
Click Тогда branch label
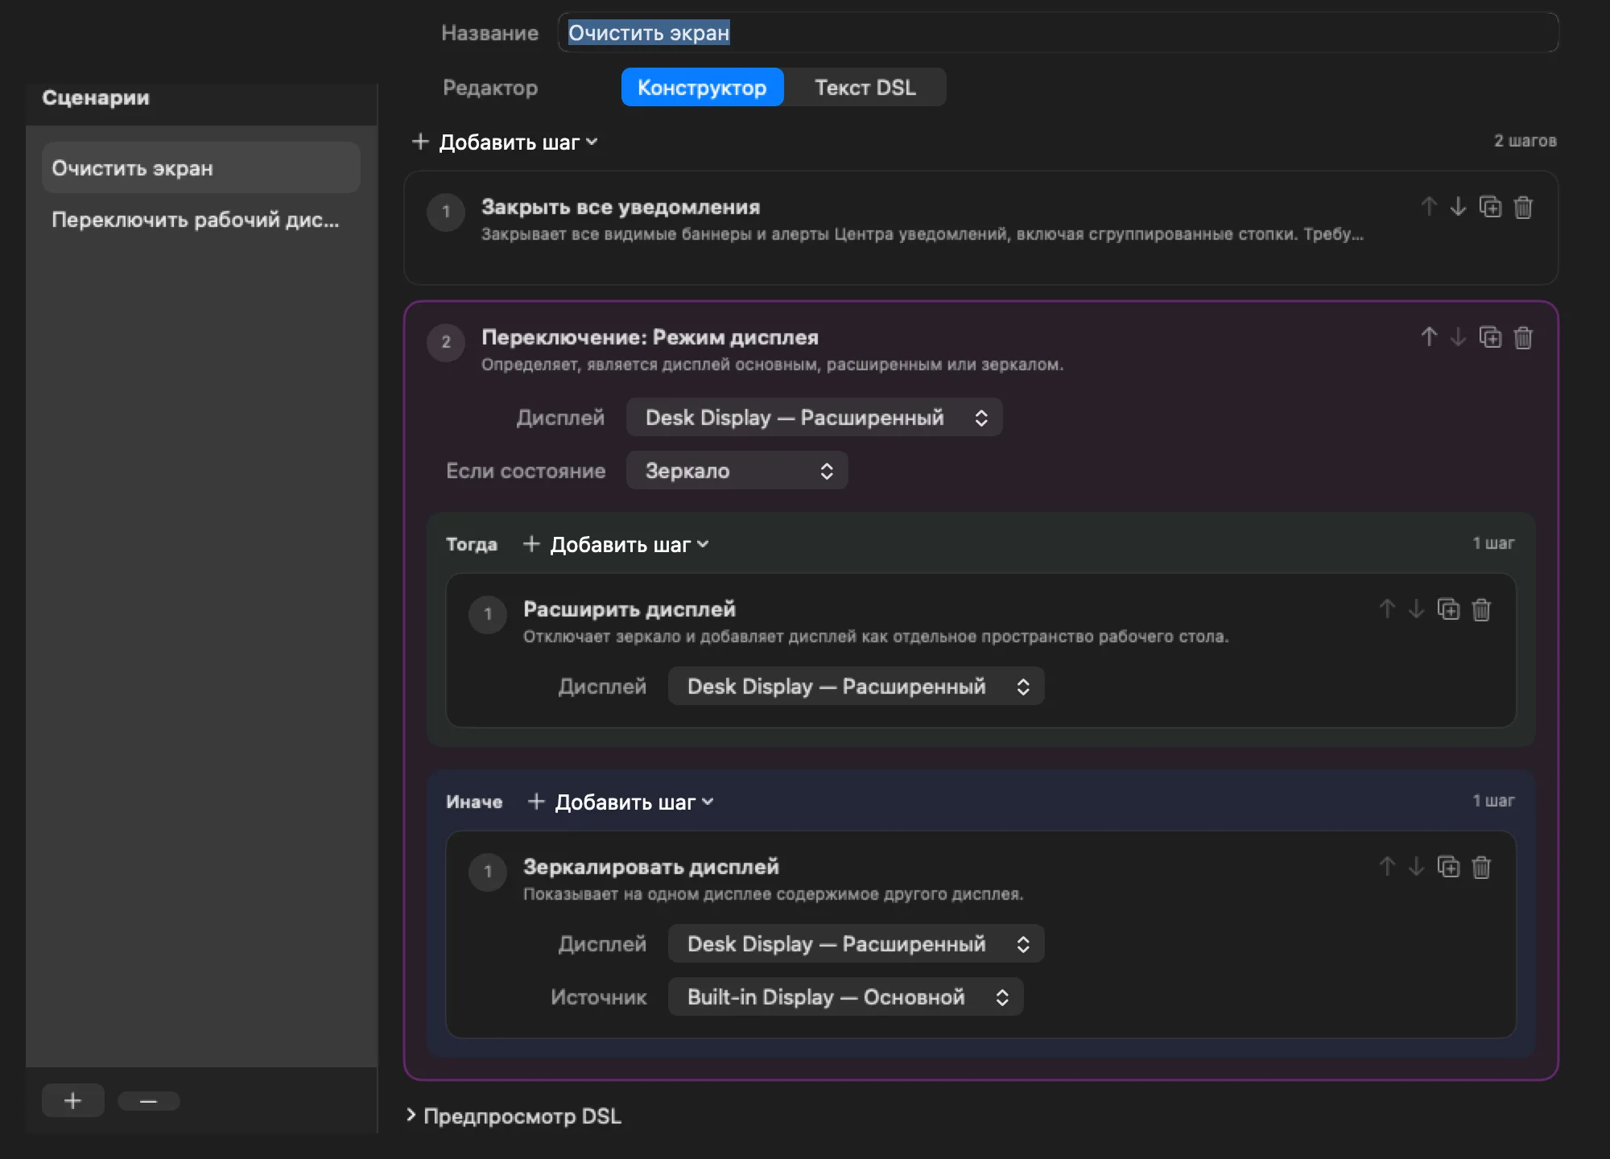[x=472, y=545]
